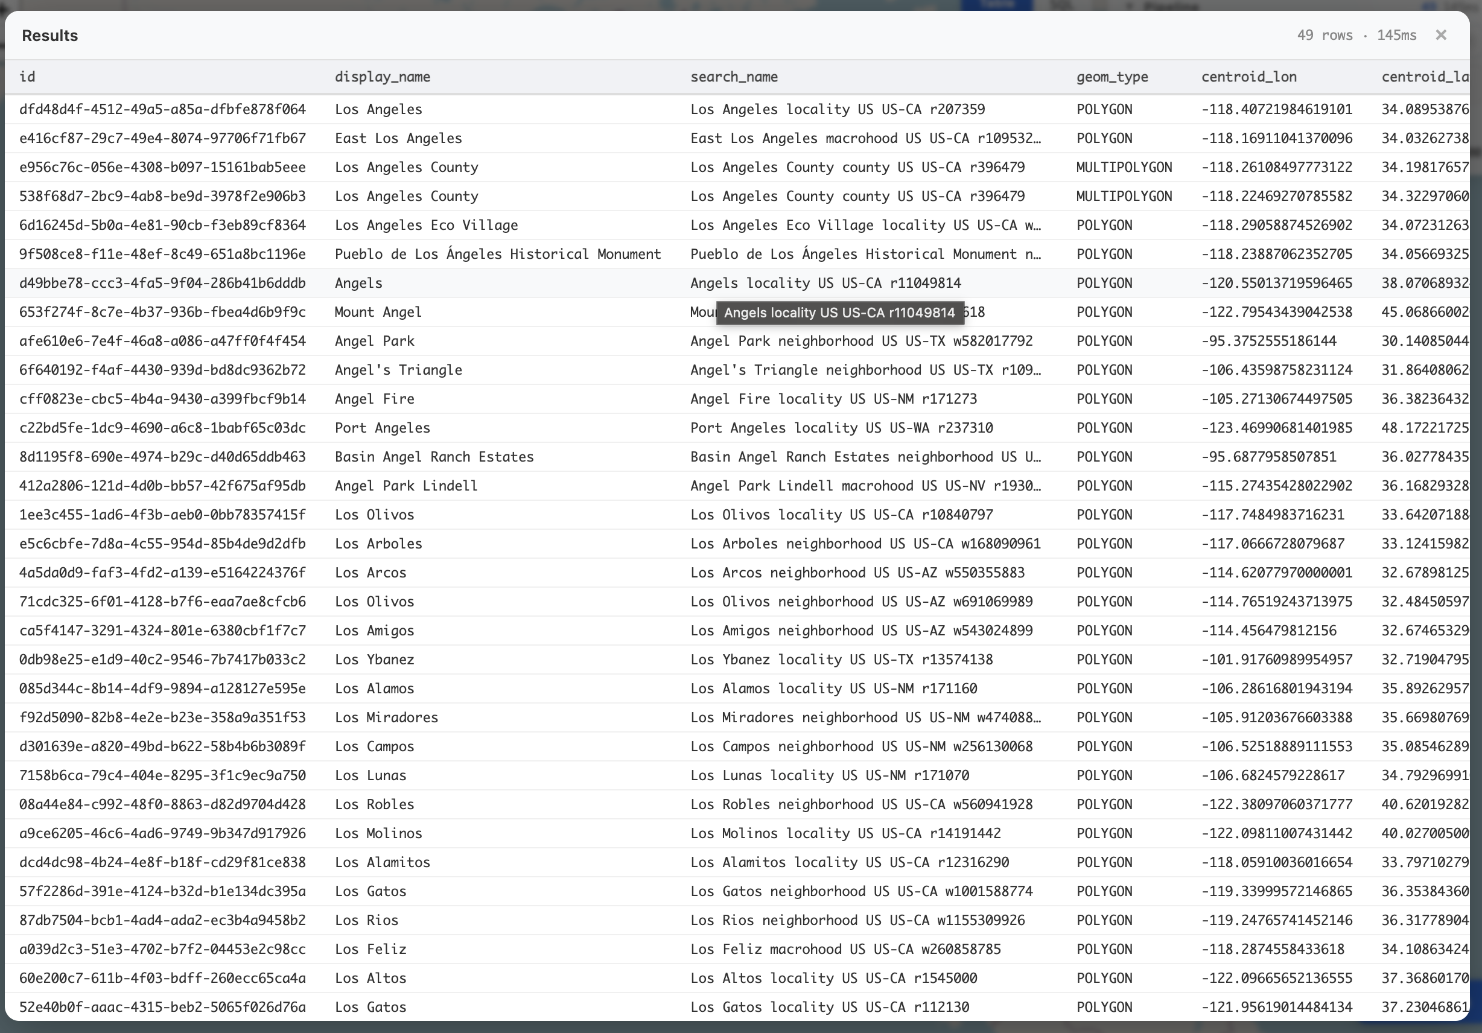This screenshot has height=1033, width=1482.
Task: Select the Los Angeles row
Action: click(x=378, y=109)
